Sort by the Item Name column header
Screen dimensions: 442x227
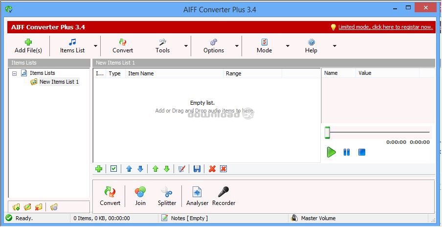tap(174, 73)
